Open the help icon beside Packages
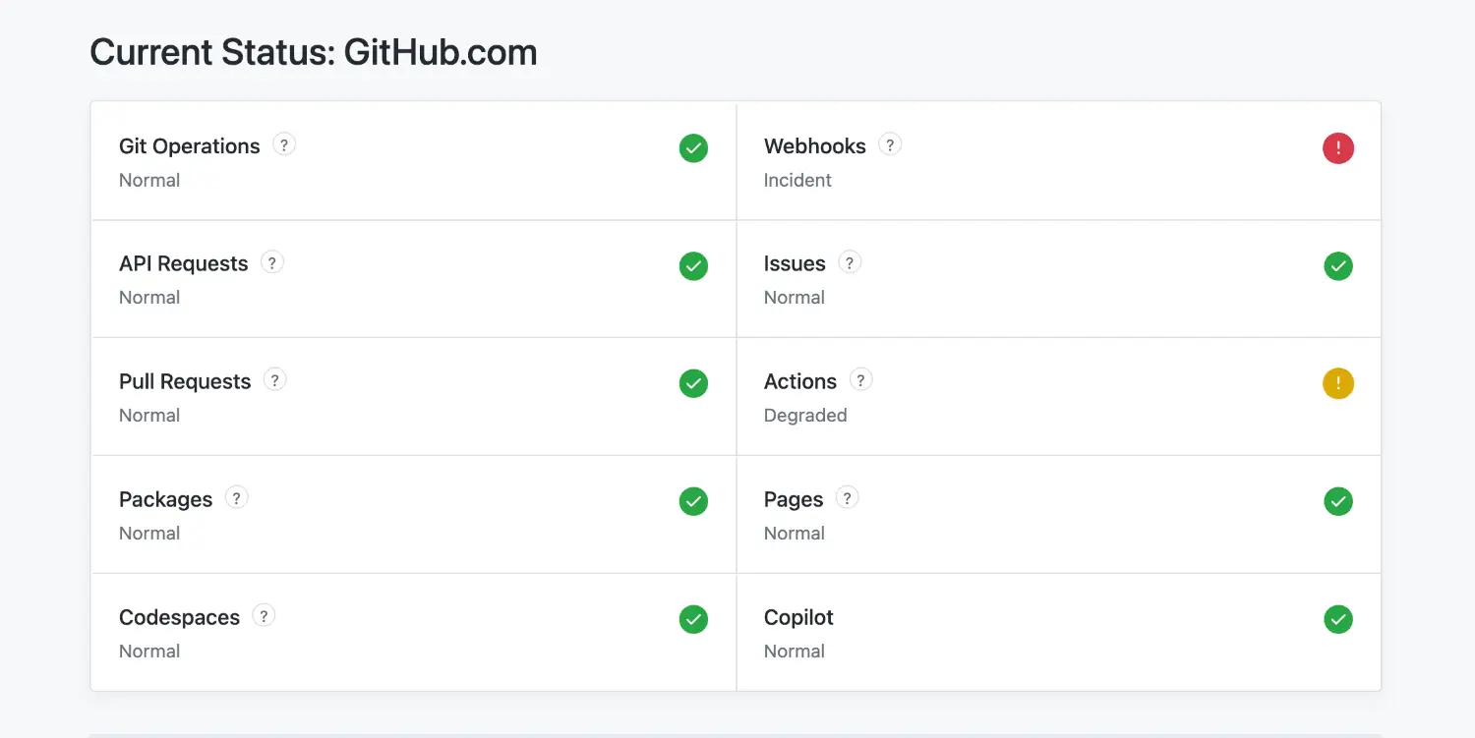Viewport: 1475px width, 738px height. pos(236,497)
